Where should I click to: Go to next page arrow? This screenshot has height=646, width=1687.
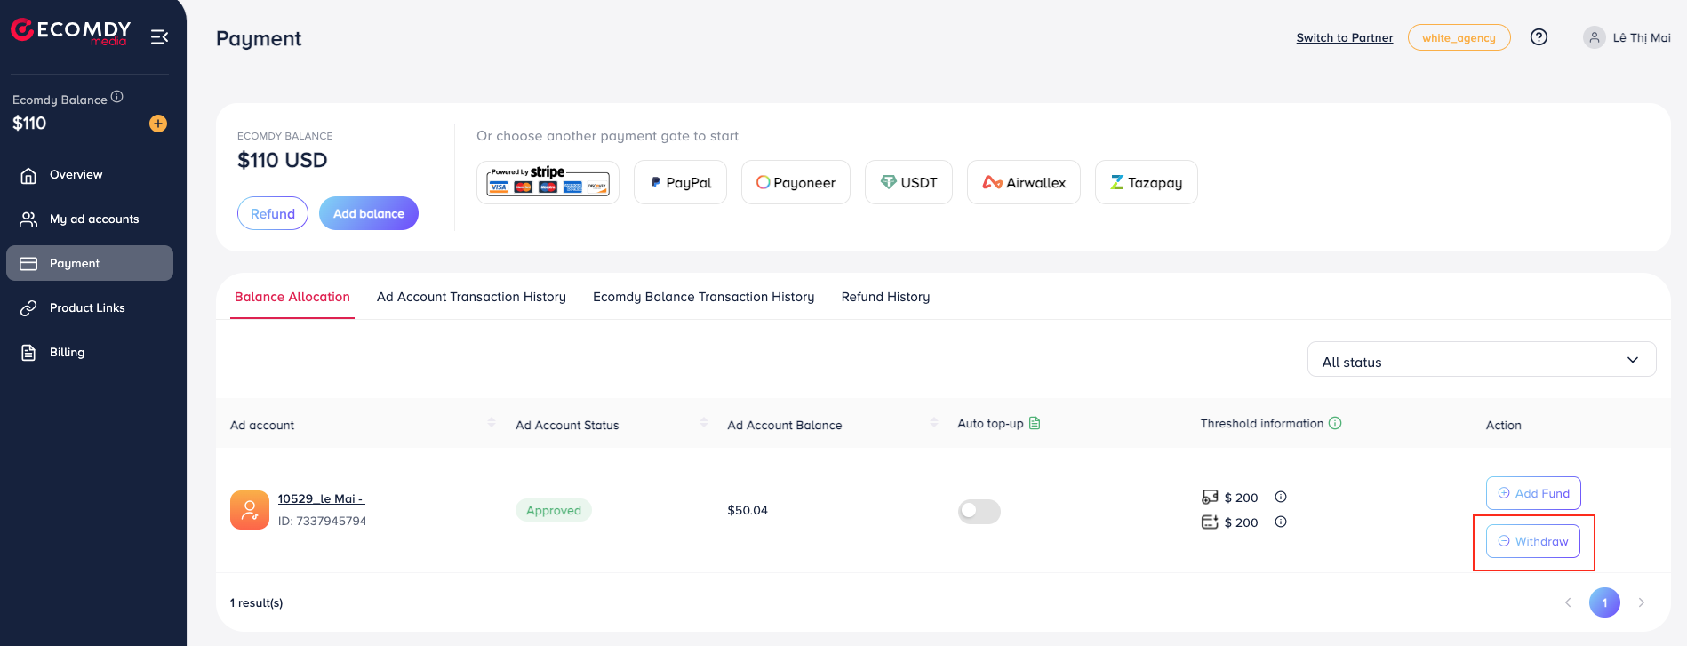click(x=1642, y=602)
